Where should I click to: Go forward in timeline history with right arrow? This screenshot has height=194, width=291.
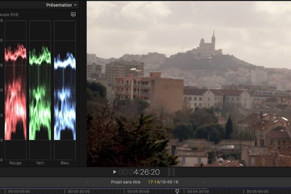coord(204,182)
